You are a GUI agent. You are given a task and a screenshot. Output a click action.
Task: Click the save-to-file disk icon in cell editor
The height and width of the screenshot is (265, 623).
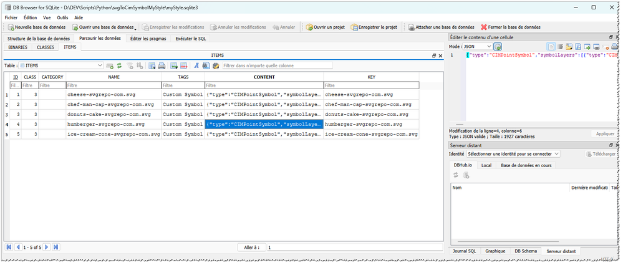coord(578,47)
